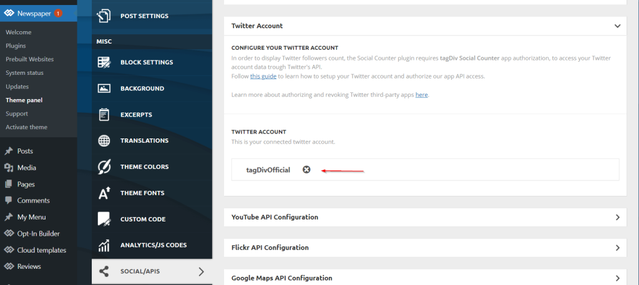This screenshot has height=285, width=639.
Task: Open the Theme Colors panel tab
Action: [x=152, y=167]
